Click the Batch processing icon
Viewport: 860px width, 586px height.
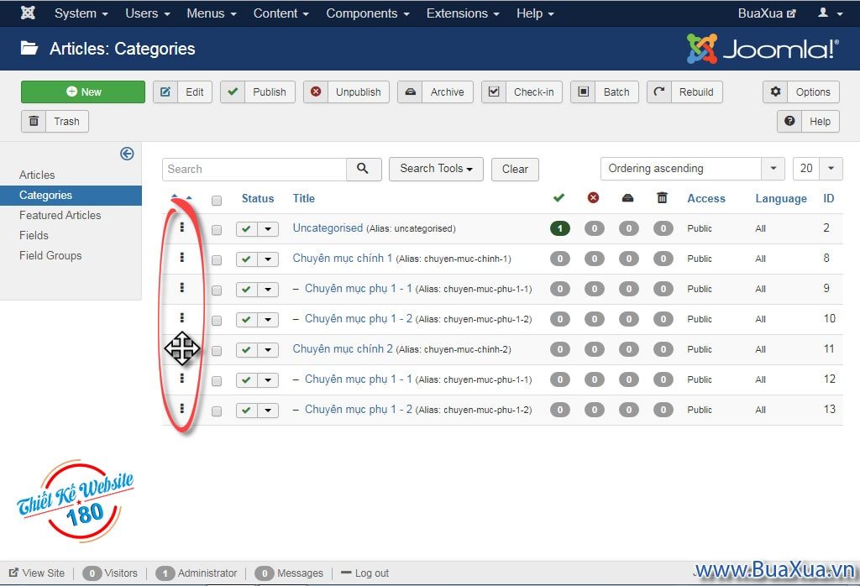tap(583, 92)
